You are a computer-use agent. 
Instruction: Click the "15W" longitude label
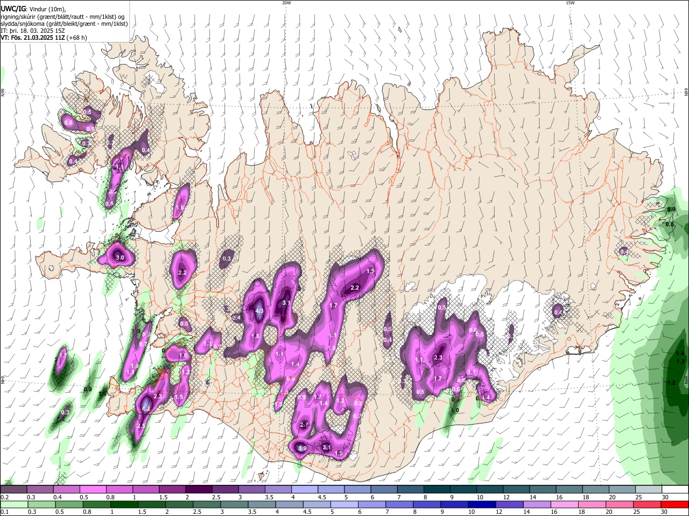[570, 3]
